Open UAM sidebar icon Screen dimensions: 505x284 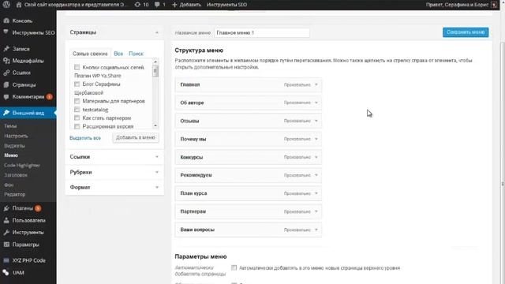(x=6, y=272)
